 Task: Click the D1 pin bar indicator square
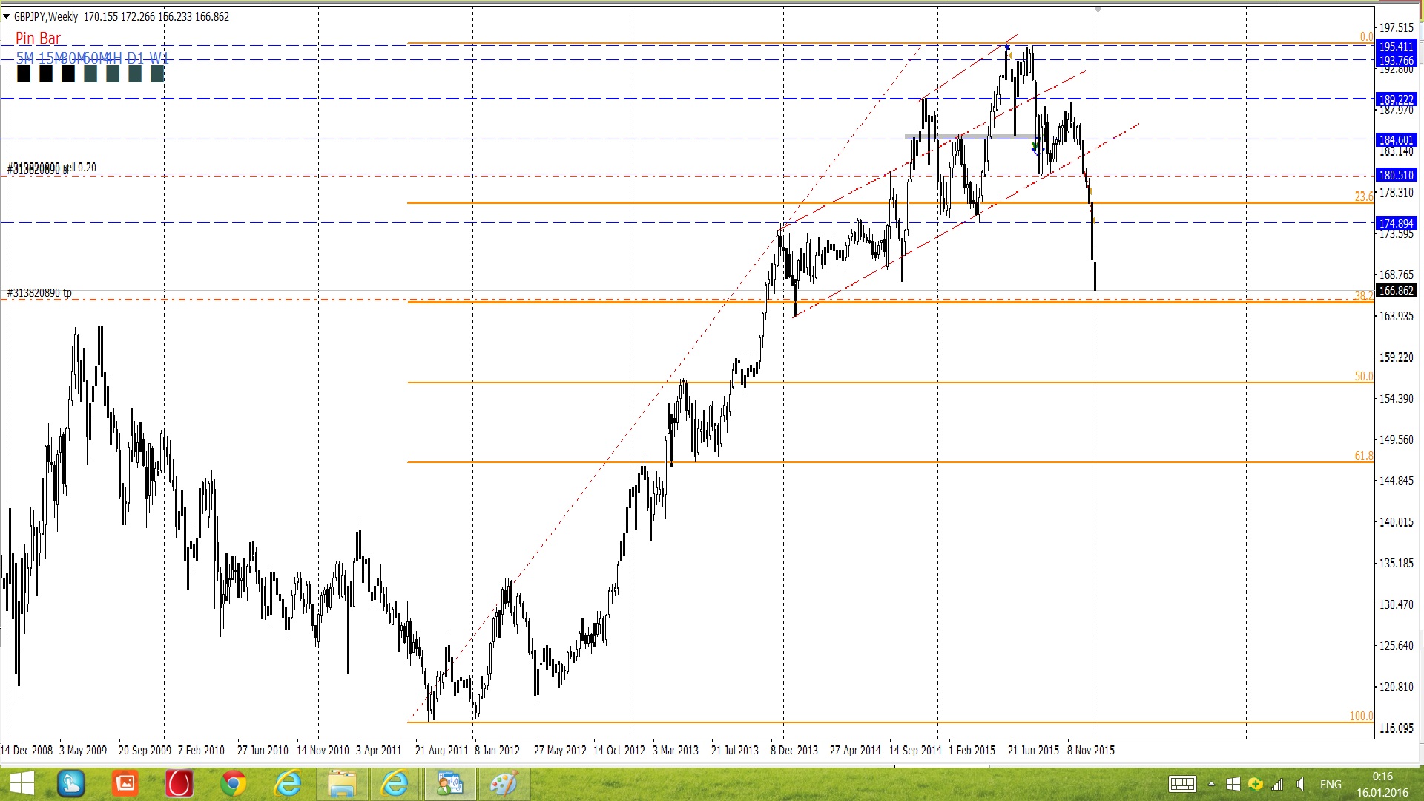click(x=135, y=74)
